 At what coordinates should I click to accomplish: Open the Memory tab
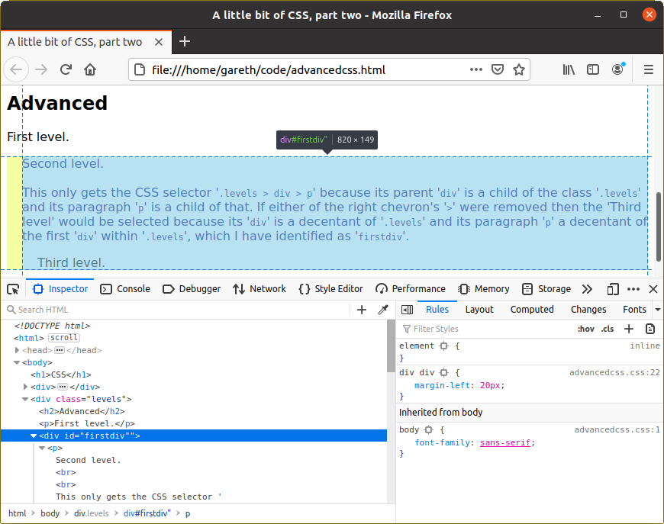[483, 289]
